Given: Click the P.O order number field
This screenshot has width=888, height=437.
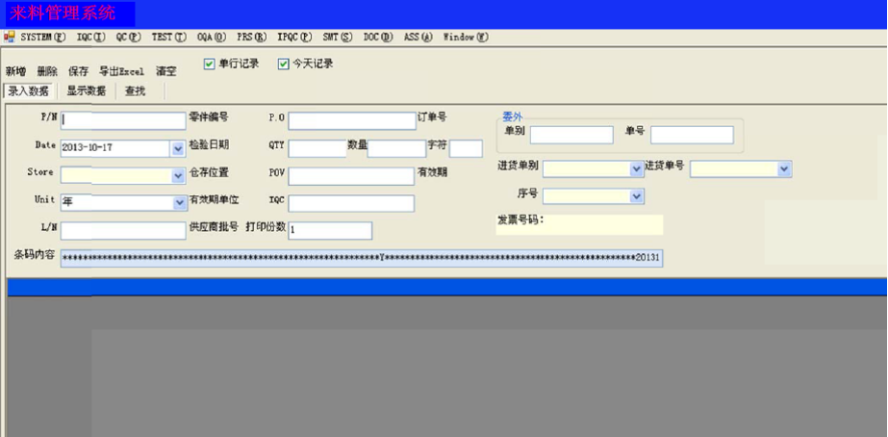Looking at the screenshot, I should [x=352, y=120].
